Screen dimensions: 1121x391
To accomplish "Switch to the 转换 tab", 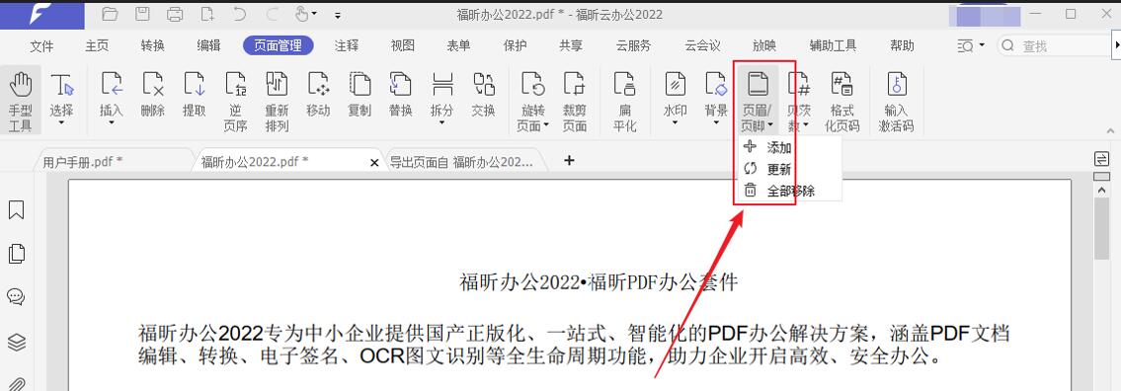I will coord(153,45).
